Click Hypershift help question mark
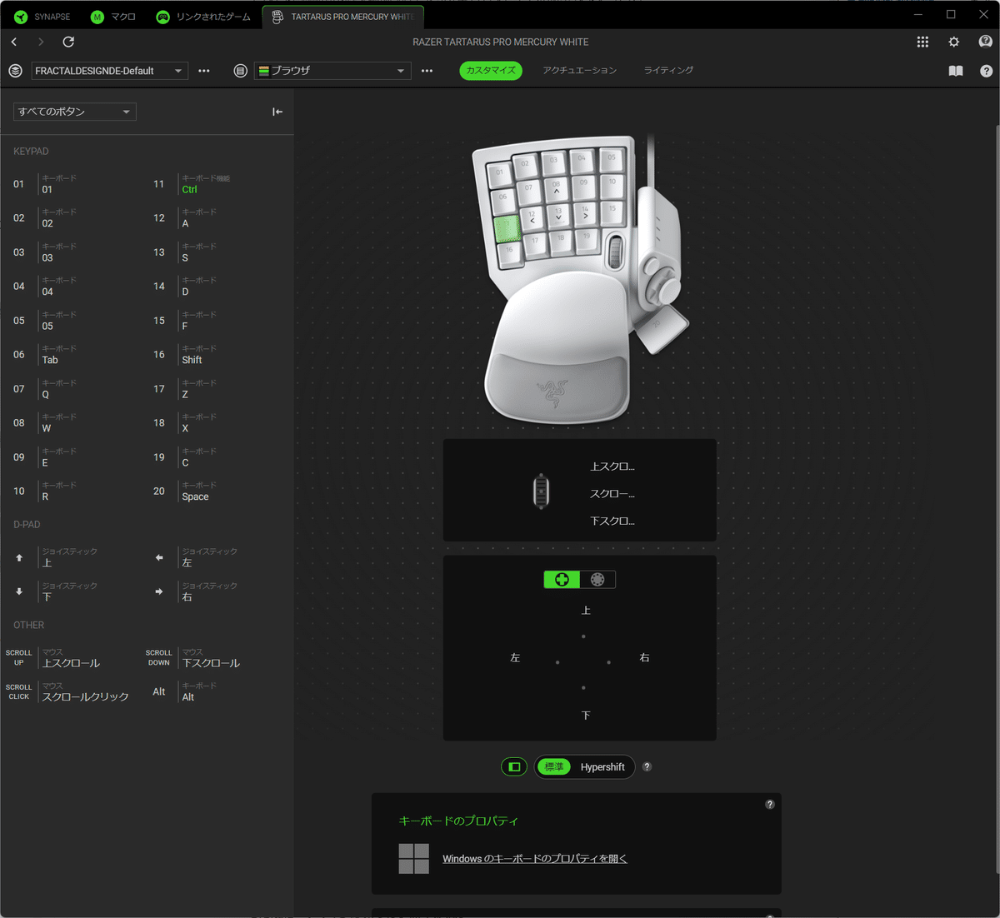 coord(647,766)
